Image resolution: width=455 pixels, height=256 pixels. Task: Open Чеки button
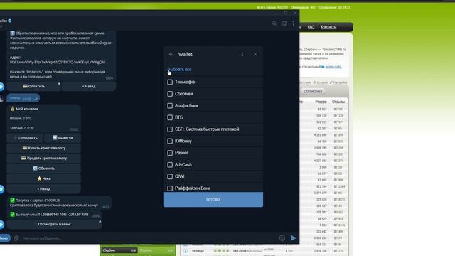click(x=44, y=178)
